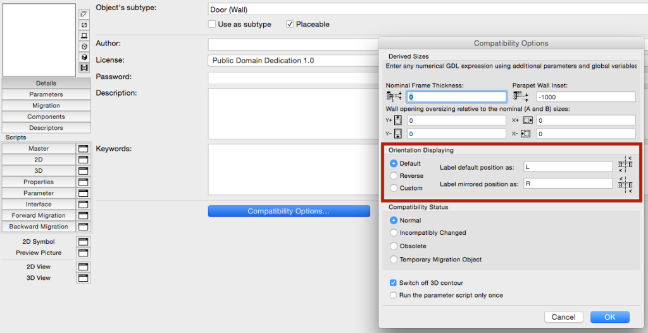Open the Descriptors tab
This screenshot has width=648, height=333.
(46, 128)
